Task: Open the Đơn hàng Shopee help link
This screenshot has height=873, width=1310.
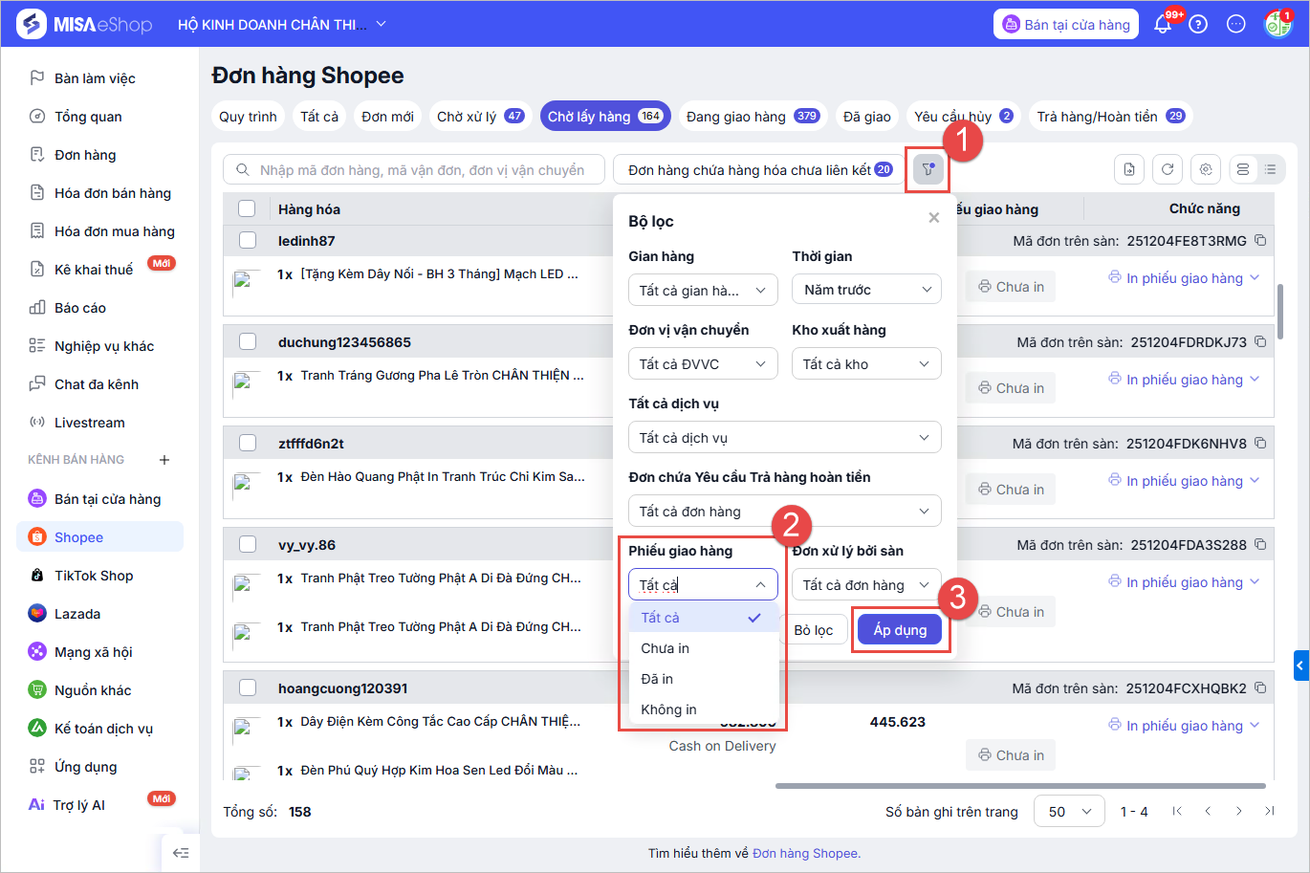Action: coord(806,853)
